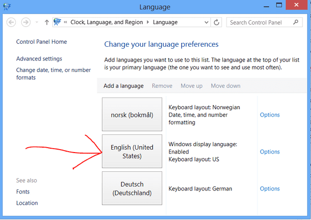
Task: Click the Change your language preferences heading
Action: (x=161, y=44)
